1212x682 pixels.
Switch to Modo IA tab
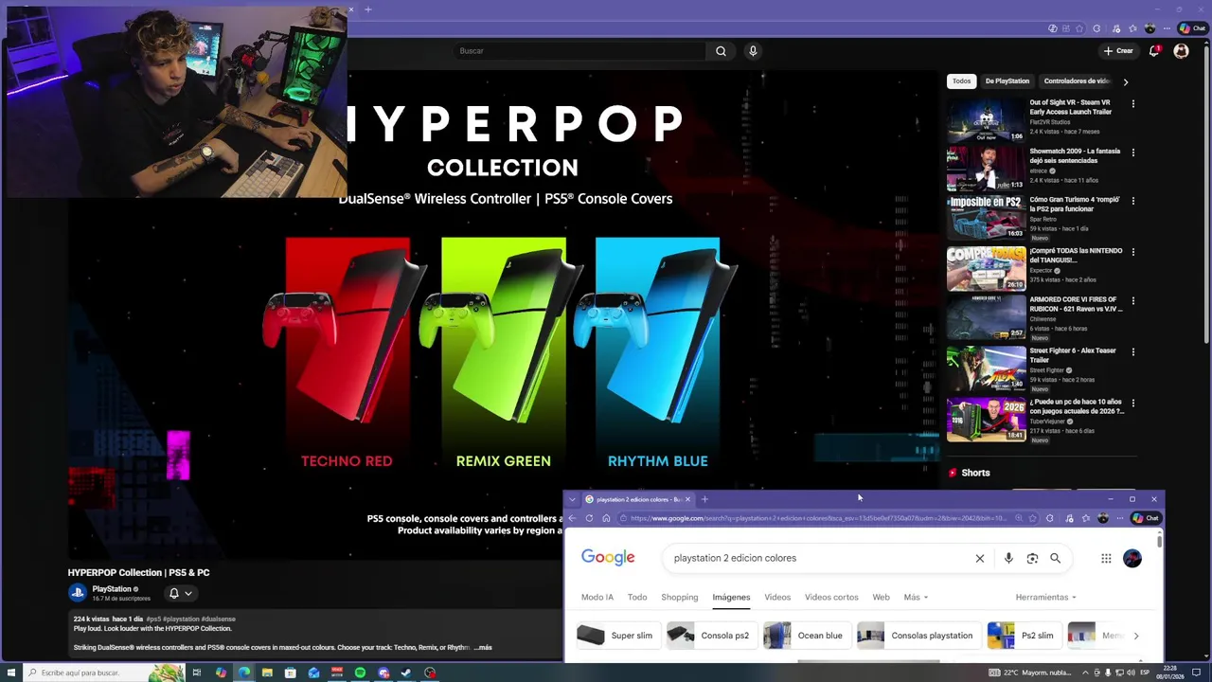(x=597, y=598)
